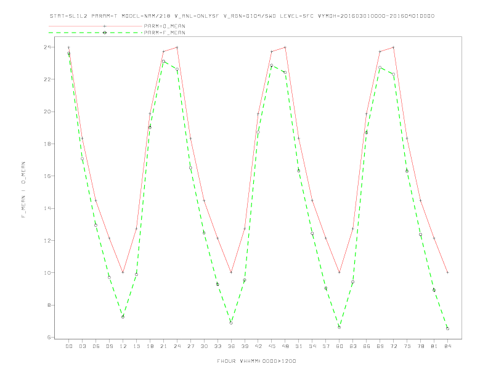Click the red O_MEAN plus marker at hour 84
The image size is (488, 377).
click(447, 272)
